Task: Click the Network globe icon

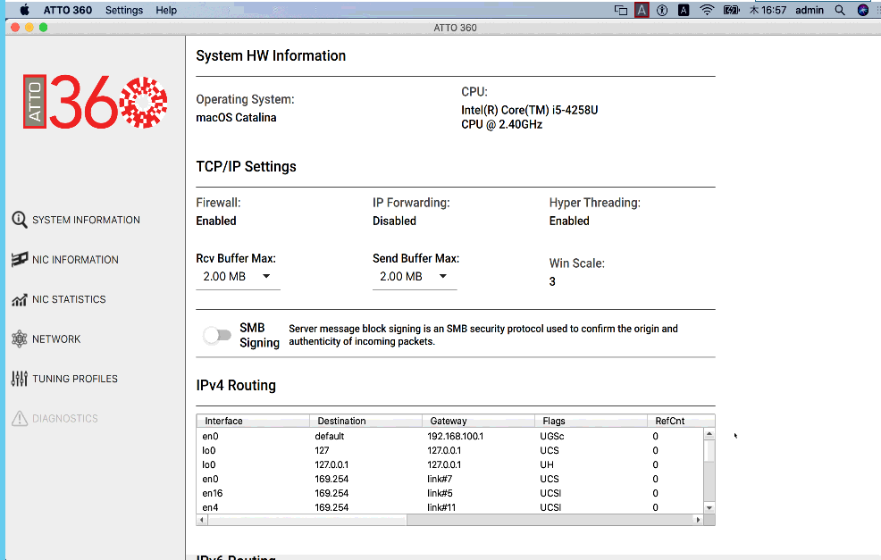Action: [19, 339]
